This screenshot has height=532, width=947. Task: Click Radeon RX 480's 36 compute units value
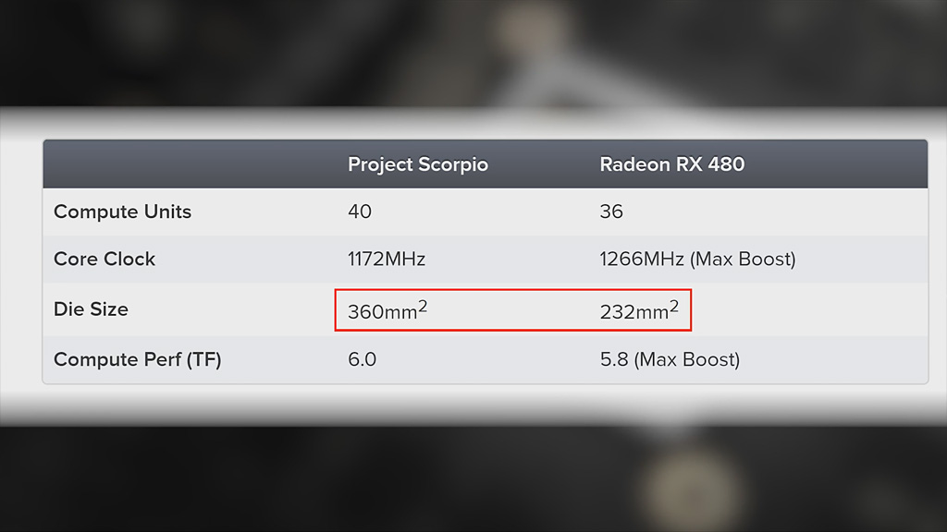point(611,212)
